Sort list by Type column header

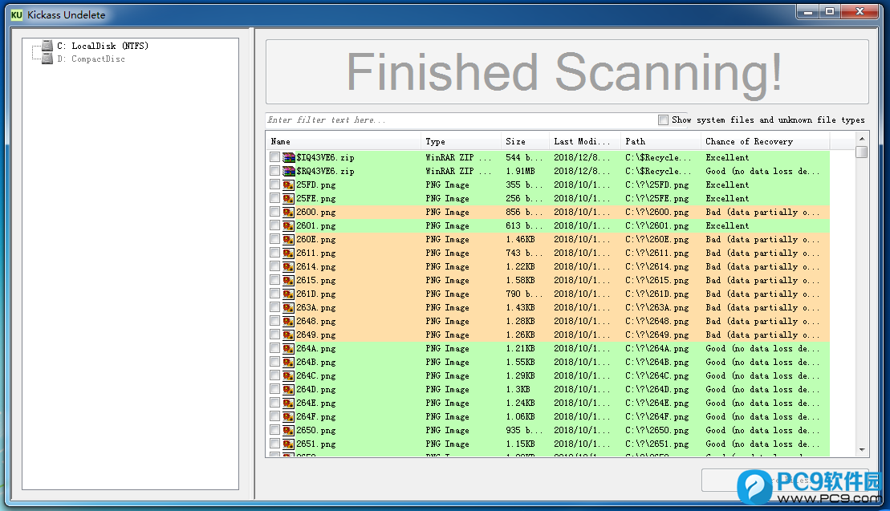coord(461,142)
